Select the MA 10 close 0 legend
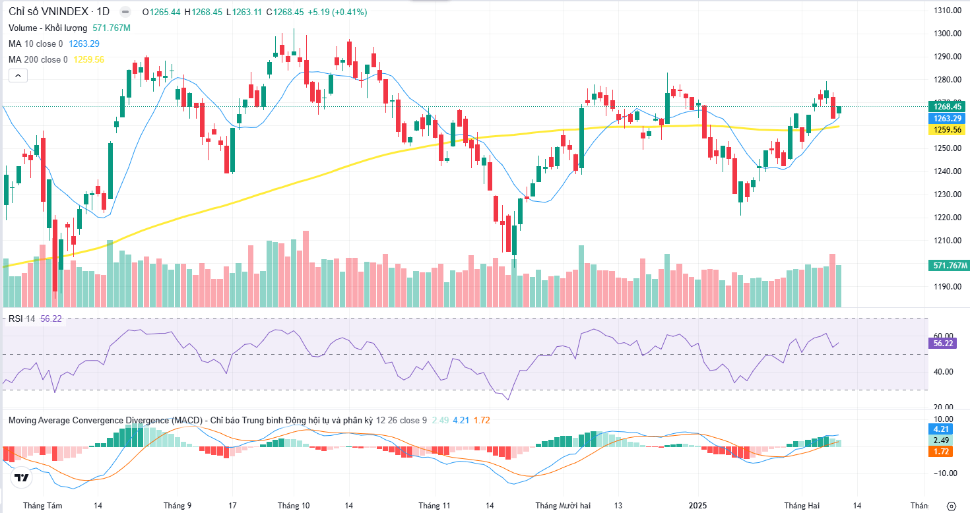 coord(36,44)
